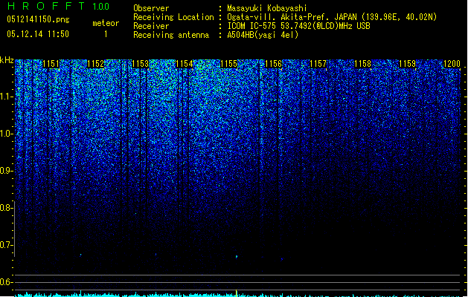Click observer name Masayuki Kobayashi
Screen dimensions: 468x297
267,8
